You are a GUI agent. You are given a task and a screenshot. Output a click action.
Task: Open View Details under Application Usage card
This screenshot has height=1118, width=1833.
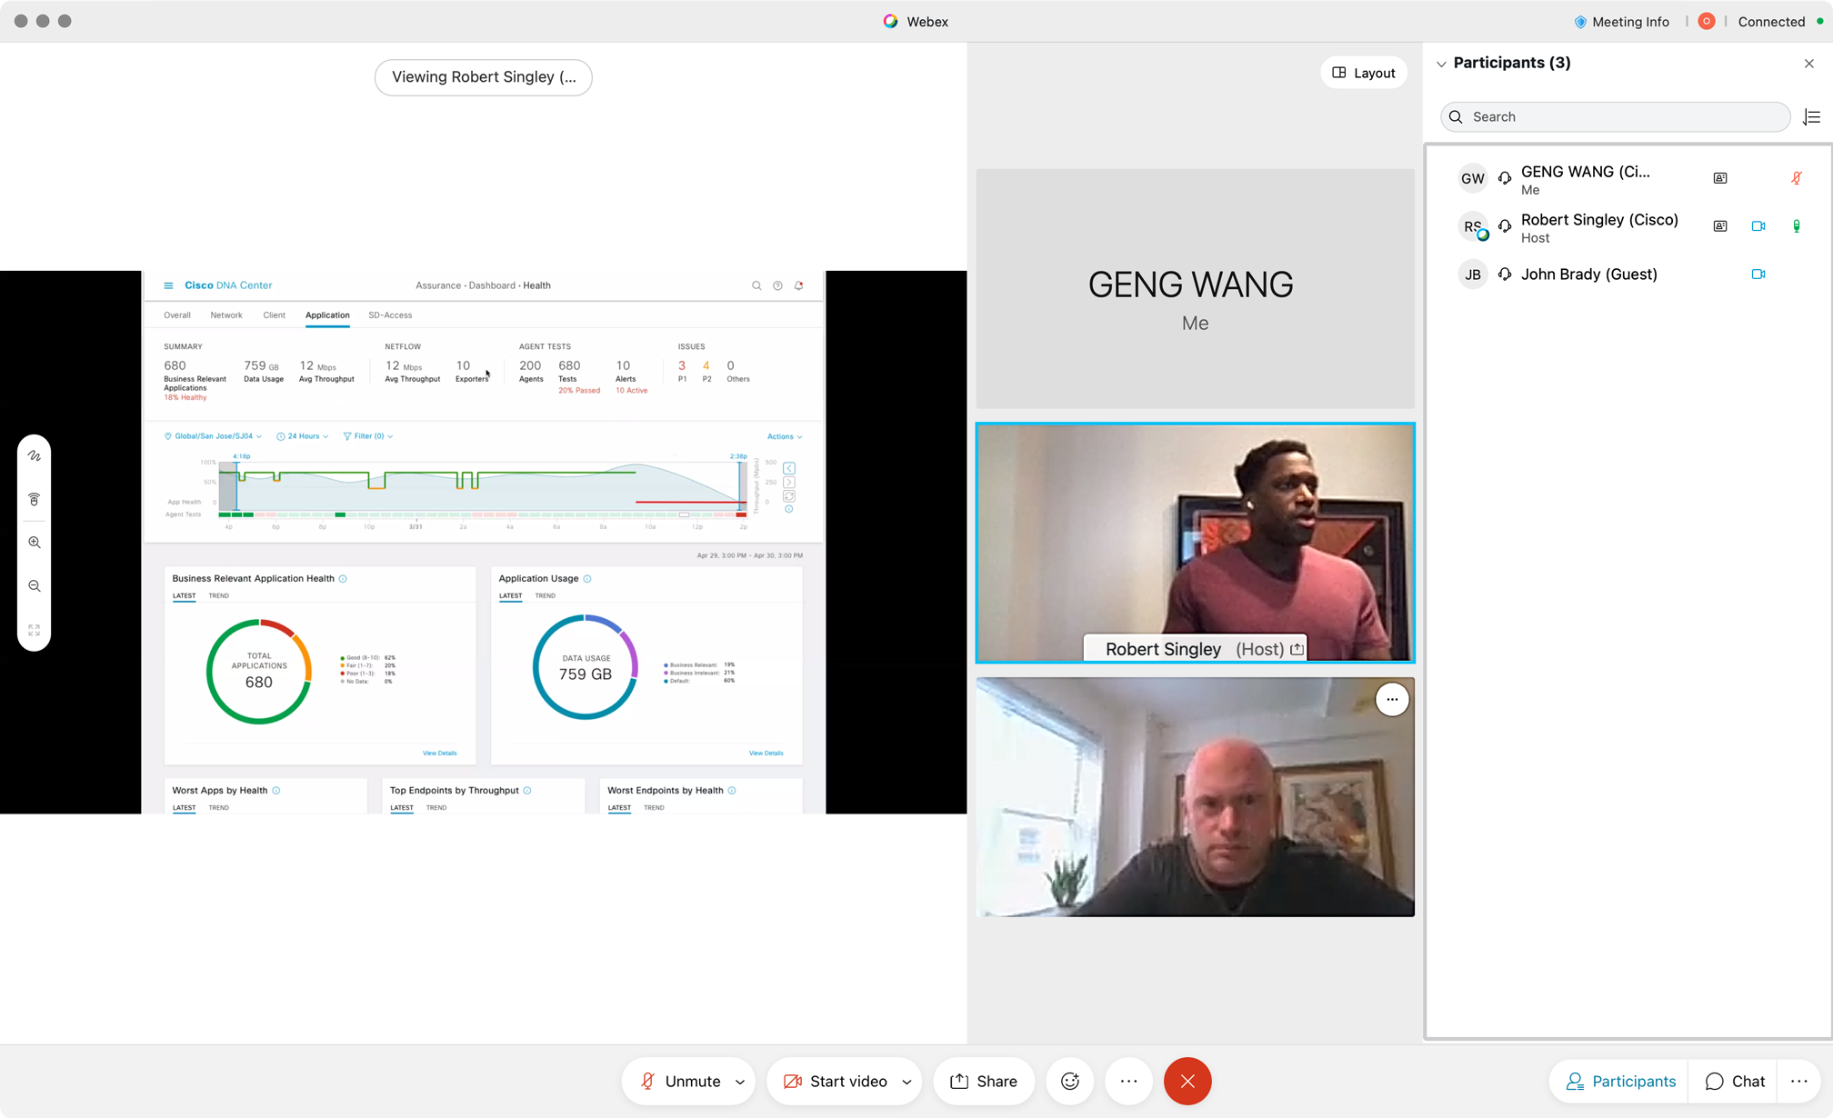766,754
